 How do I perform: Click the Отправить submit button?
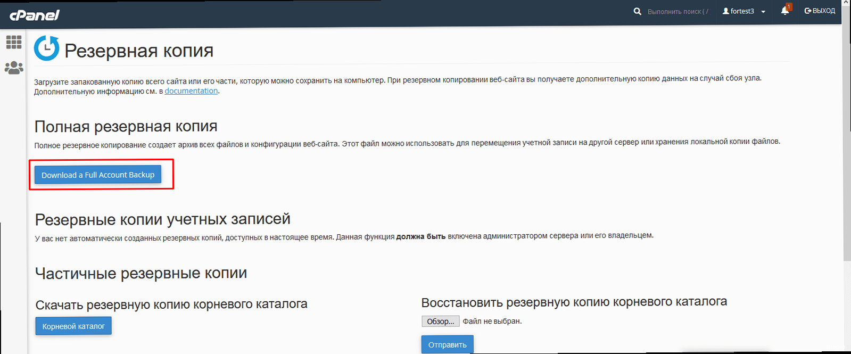click(x=448, y=344)
